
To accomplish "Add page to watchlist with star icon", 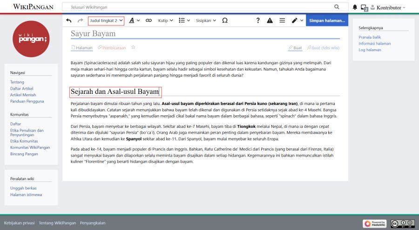I will (133, 47).
